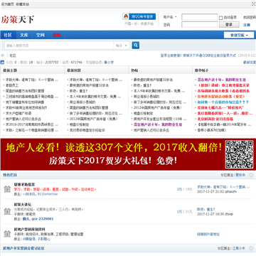
Task: Open the blue-colored post in 推荐帖子
Action: click(223, 102)
